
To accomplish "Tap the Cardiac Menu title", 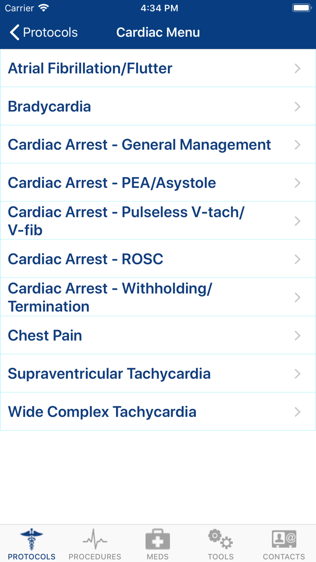I will [x=158, y=33].
